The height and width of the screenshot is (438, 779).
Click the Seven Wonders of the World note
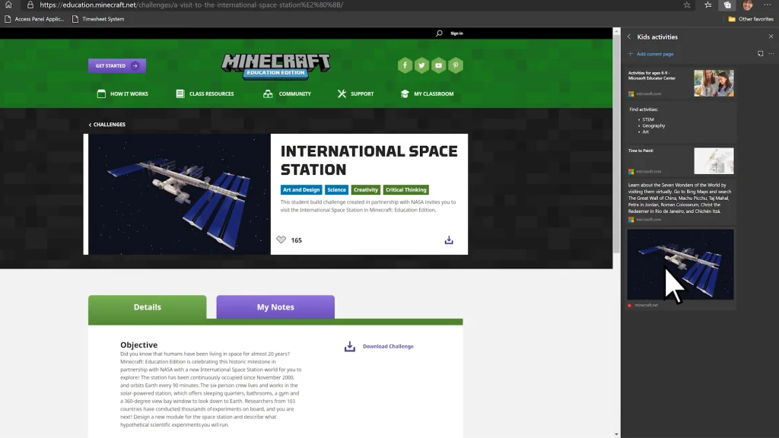(681, 202)
